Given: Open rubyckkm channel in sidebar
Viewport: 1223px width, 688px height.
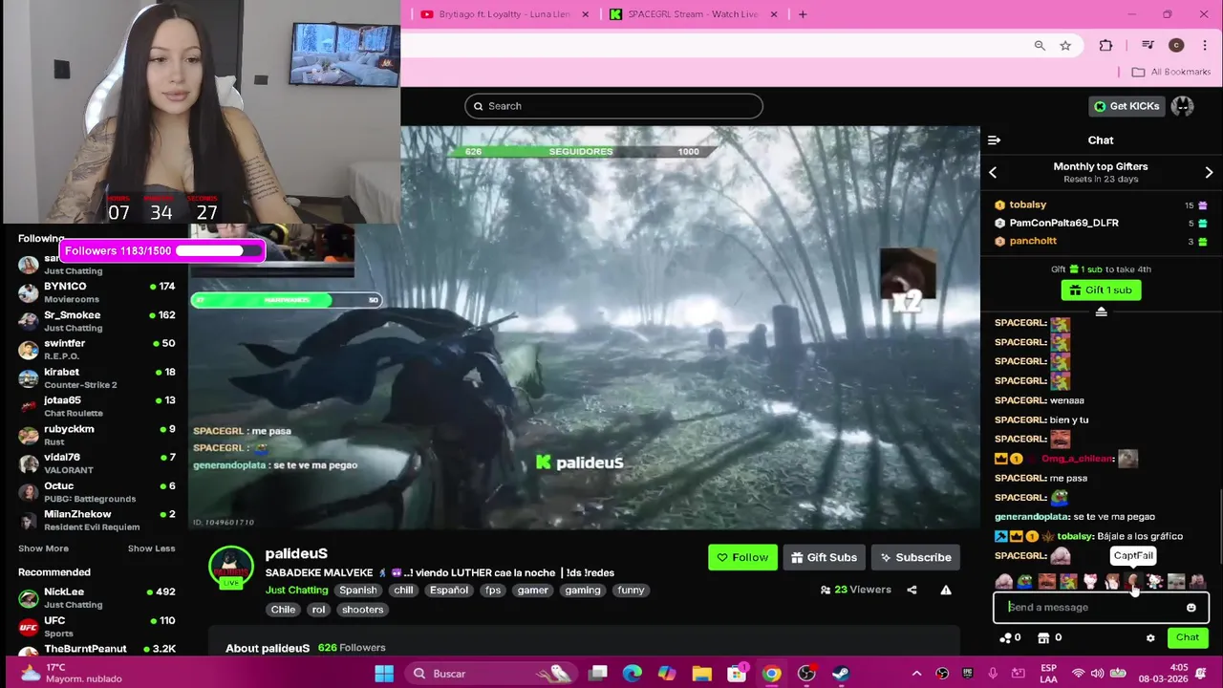Looking at the screenshot, I should (97, 436).
